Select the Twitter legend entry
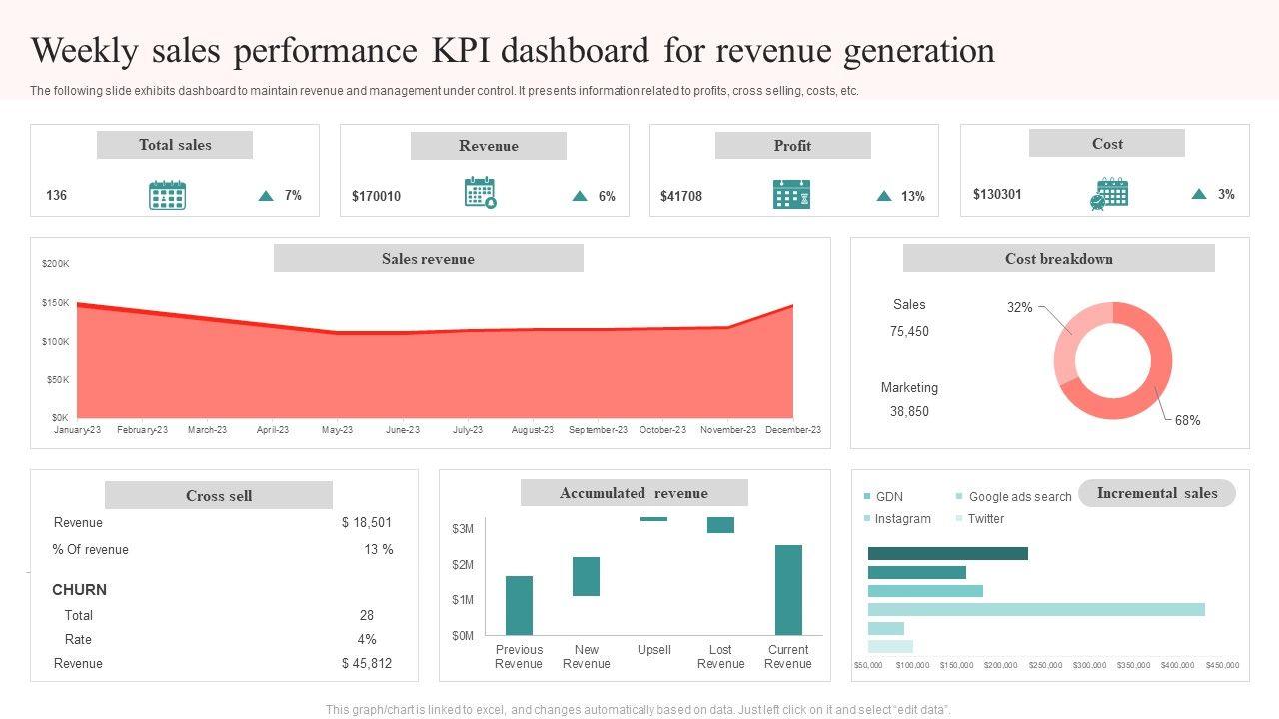The height and width of the screenshot is (719, 1279). (x=985, y=519)
